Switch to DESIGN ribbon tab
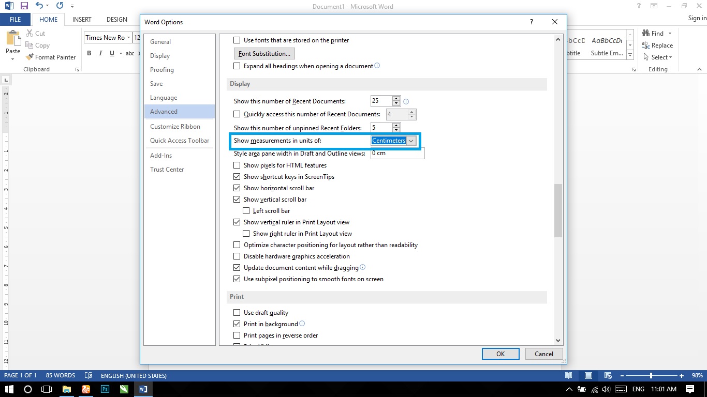The height and width of the screenshot is (397, 707). [117, 19]
